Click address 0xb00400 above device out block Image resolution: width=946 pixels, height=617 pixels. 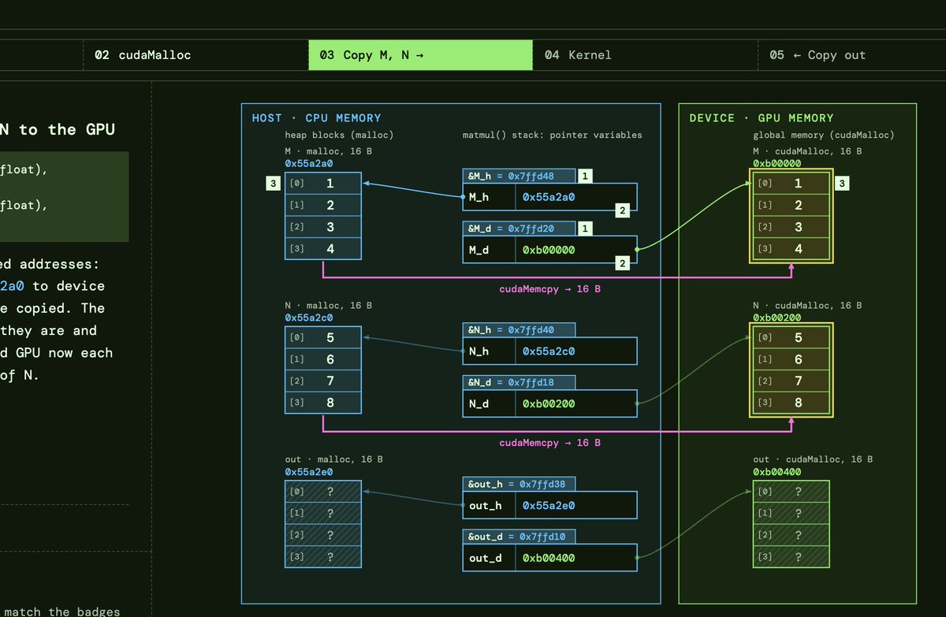coord(777,472)
